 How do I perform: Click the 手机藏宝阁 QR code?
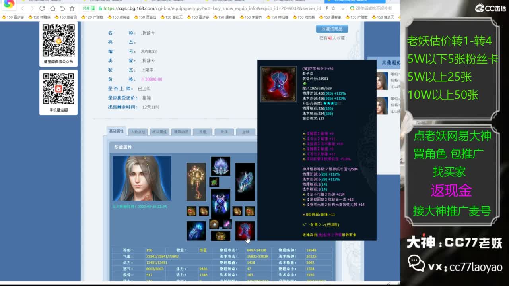(58, 89)
